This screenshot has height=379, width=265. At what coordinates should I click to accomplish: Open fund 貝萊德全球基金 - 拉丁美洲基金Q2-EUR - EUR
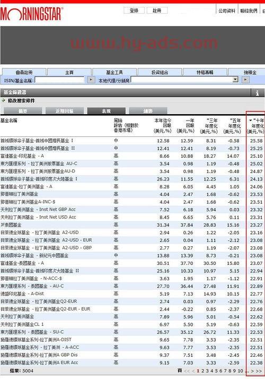46,309
